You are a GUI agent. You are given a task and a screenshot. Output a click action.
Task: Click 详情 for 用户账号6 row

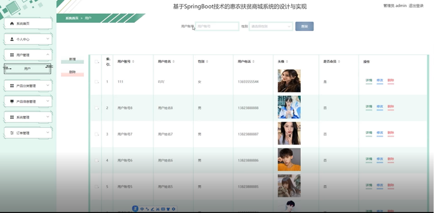tap(369, 159)
